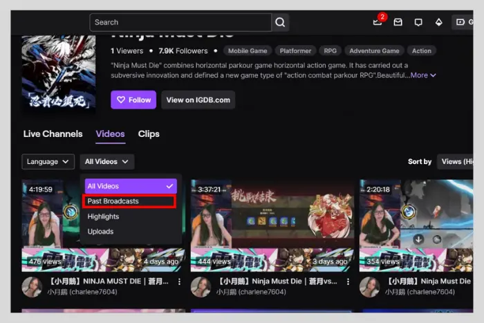484x323 pixels.
Task: Click channel avatar under 476-views video
Action: point(32,287)
